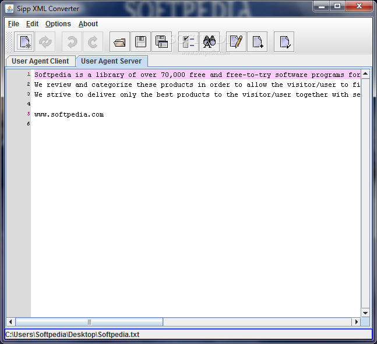Open the Options menu
The height and width of the screenshot is (344, 377).
[58, 24]
